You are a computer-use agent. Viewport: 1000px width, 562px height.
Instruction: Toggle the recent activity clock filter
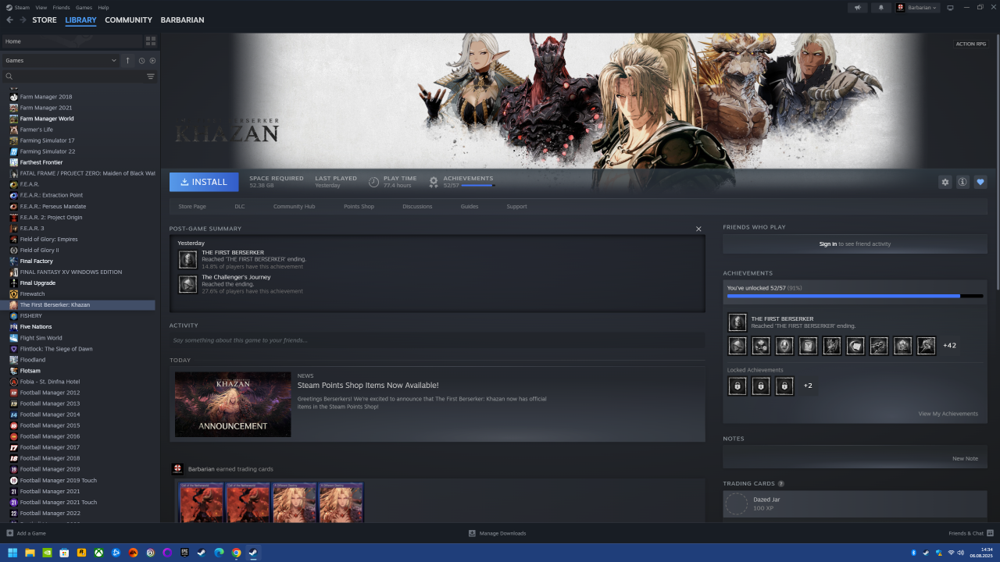(x=141, y=61)
